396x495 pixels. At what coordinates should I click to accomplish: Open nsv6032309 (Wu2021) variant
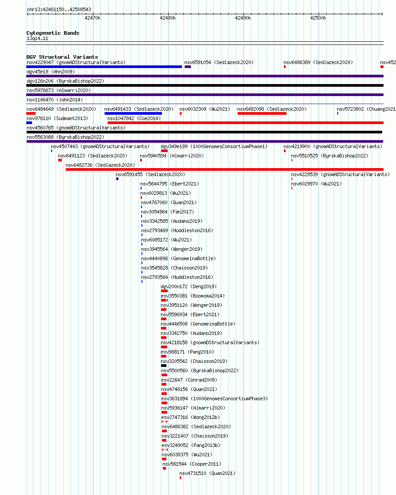[205, 109]
